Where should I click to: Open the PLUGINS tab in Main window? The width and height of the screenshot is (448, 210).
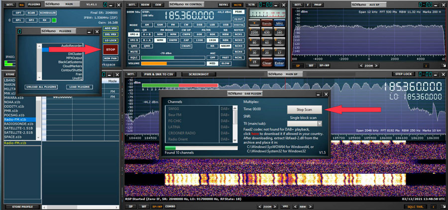[34, 4]
